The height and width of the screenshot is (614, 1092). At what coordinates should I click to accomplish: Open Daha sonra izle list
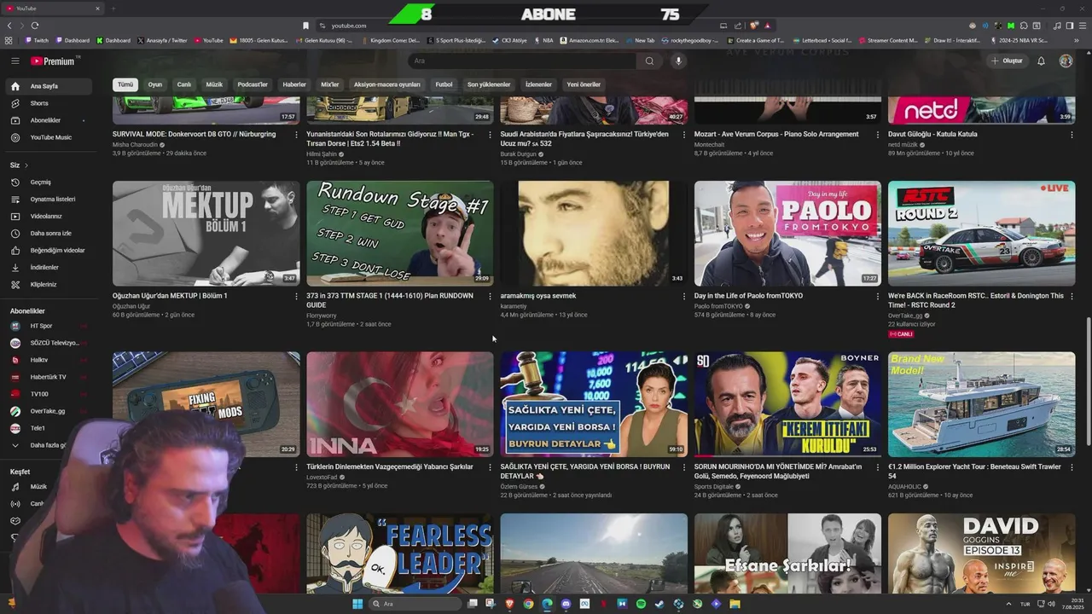click(x=48, y=233)
